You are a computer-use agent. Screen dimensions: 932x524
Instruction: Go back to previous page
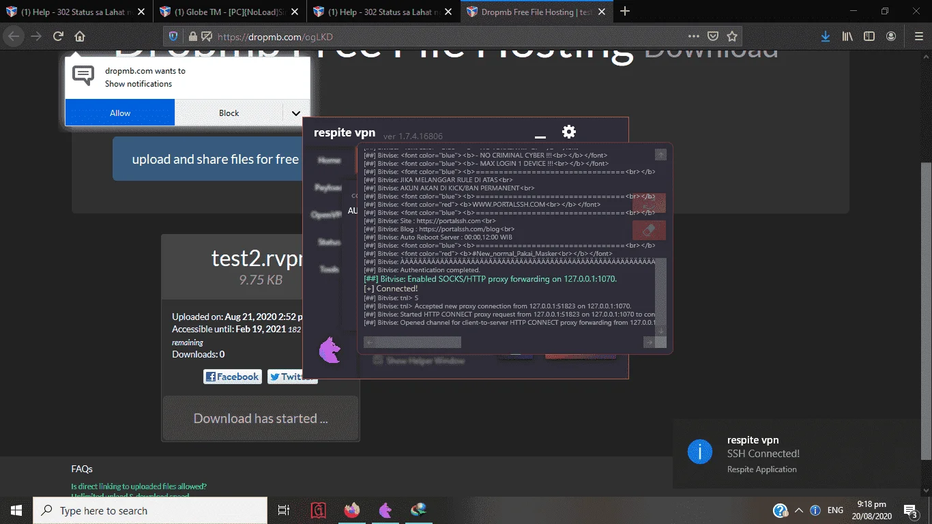(x=14, y=37)
